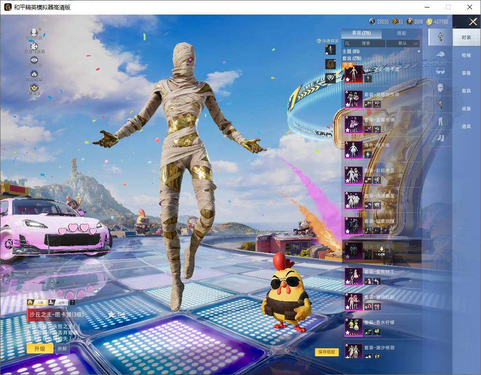
Task: Click the quick-swap mummy outfit thumbnail
Action: 330,50
